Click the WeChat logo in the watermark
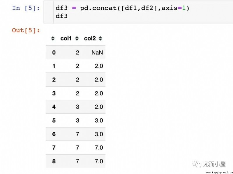The height and width of the screenshot is (174, 233). pyautogui.click(x=197, y=164)
